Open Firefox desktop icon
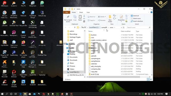 click(23, 43)
